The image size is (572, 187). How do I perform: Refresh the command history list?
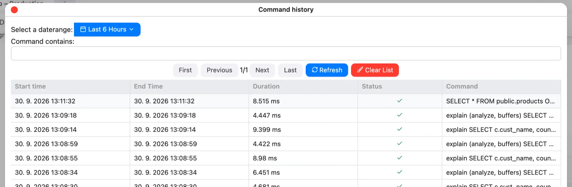[x=327, y=70]
